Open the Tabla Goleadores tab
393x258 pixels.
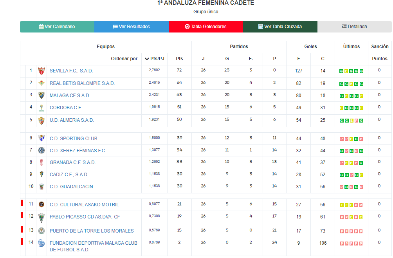click(x=206, y=27)
